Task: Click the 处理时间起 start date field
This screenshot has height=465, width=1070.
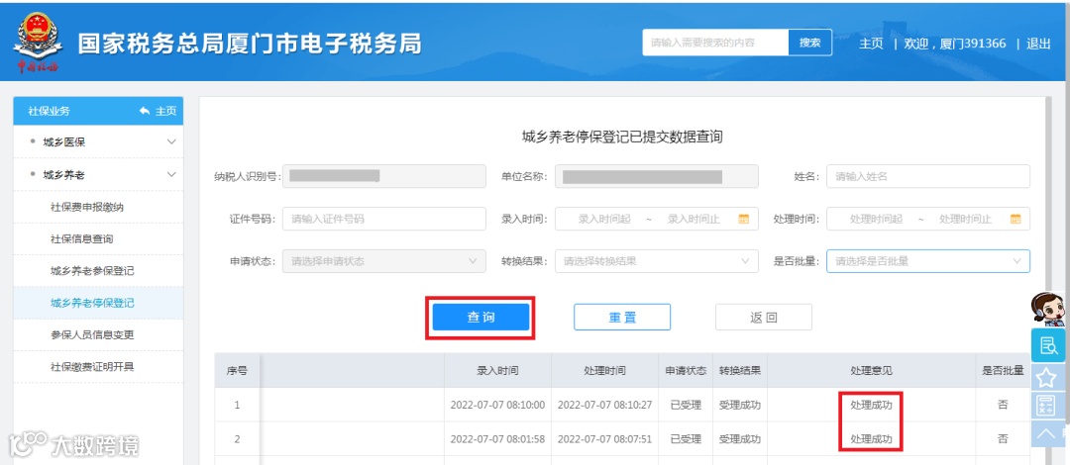Action: pyautogui.click(x=876, y=219)
